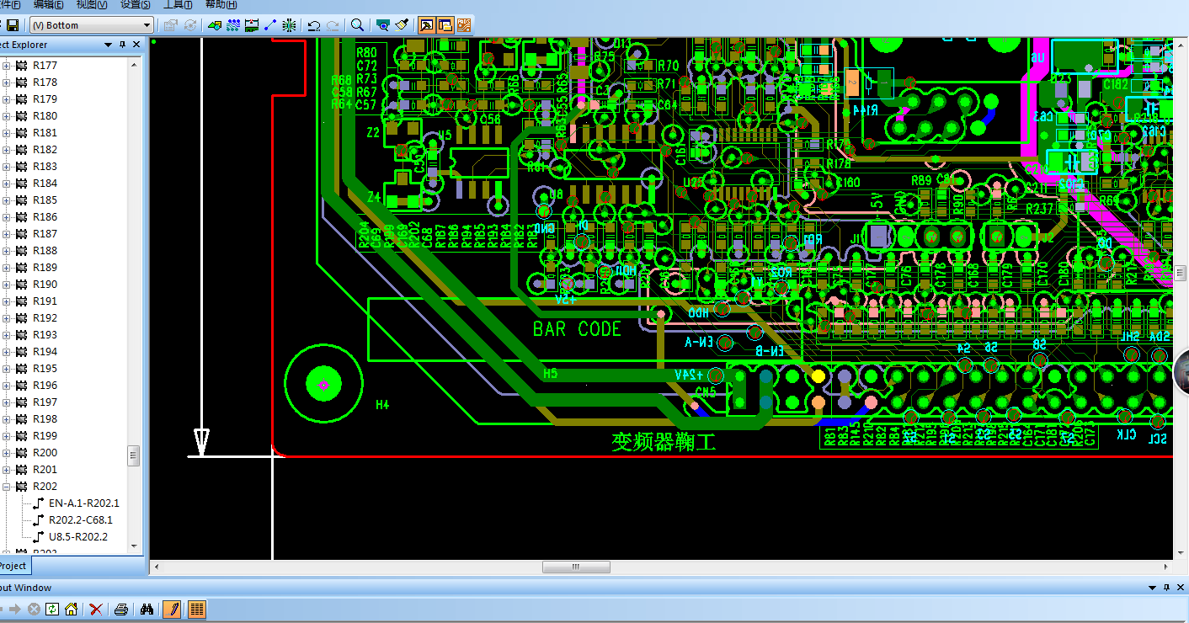The height and width of the screenshot is (623, 1189).
Task: Click the Save floppy disk icon
Action: (12, 25)
